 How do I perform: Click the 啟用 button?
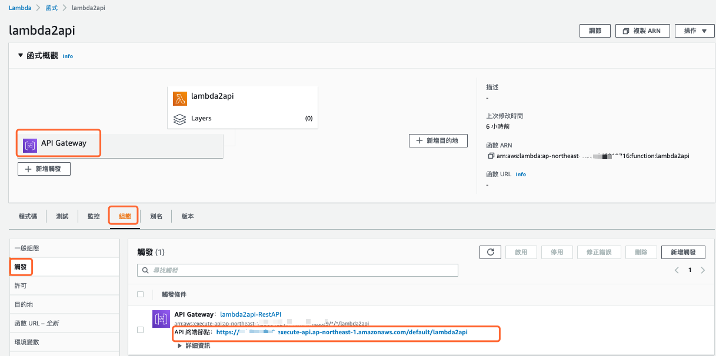(521, 252)
